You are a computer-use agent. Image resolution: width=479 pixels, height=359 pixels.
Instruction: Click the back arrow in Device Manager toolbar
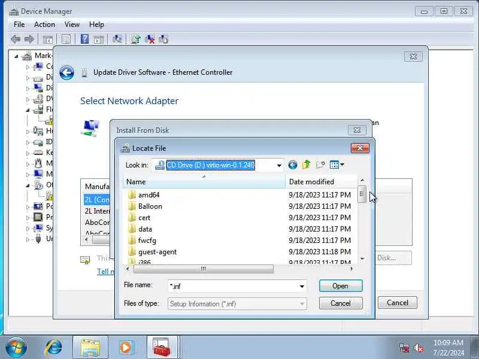[x=16, y=39]
